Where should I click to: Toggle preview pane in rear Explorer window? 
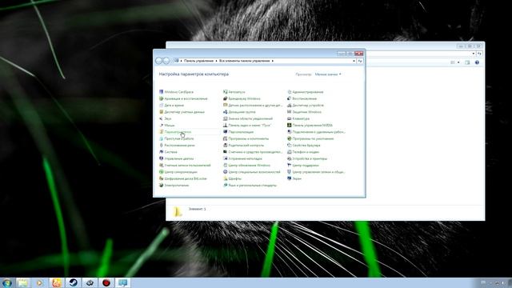coord(467,62)
